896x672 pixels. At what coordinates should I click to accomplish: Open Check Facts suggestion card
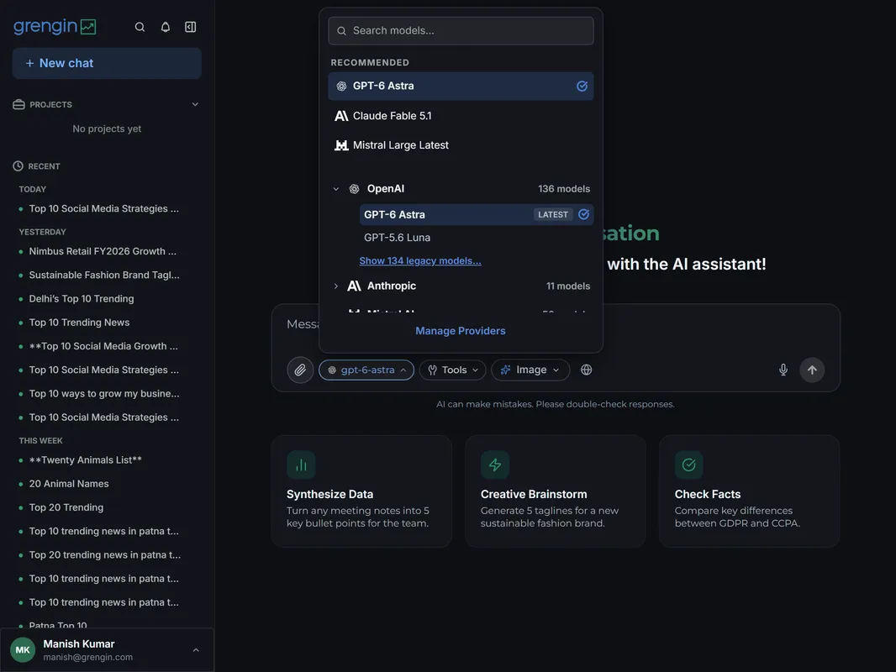(x=749, y=491)
